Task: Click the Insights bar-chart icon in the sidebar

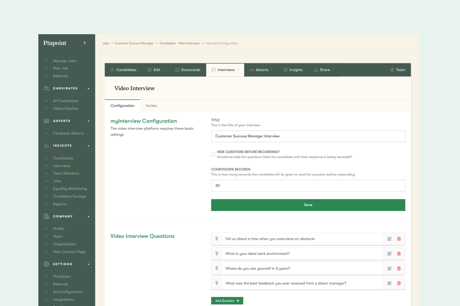Action: tap(46, 146)
